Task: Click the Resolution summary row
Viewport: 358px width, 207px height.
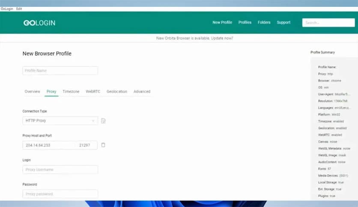Action: coord(333,101)
